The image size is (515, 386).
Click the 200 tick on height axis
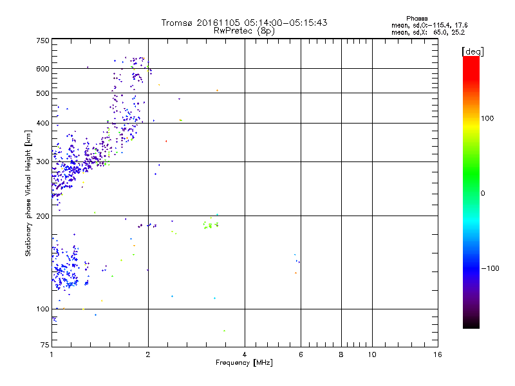tap(42, 216)
